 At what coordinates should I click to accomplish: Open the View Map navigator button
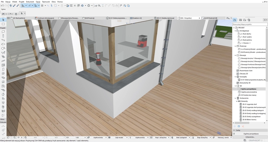tap(240, 20)
